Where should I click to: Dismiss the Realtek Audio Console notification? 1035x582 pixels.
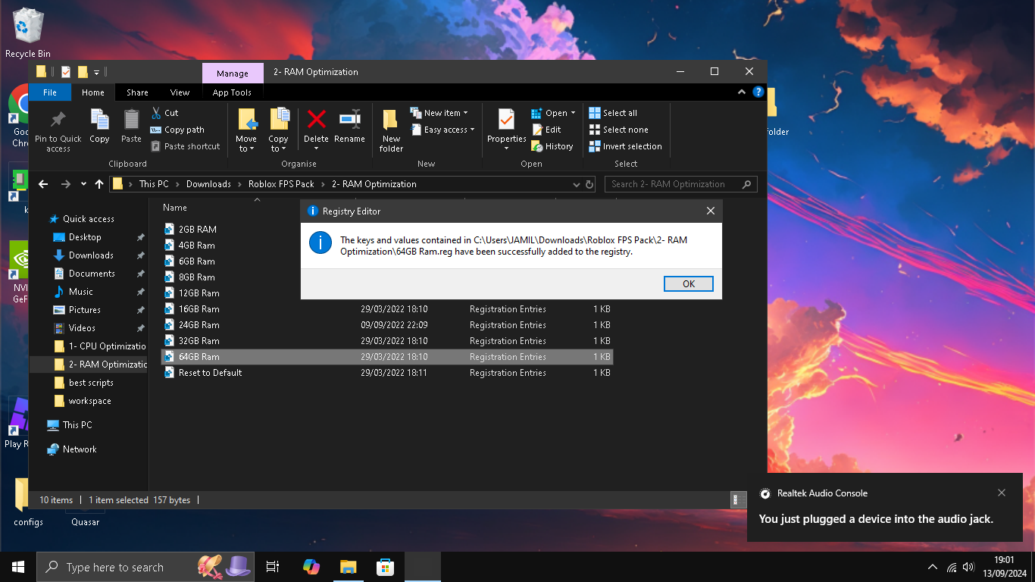click(1002, 493)
